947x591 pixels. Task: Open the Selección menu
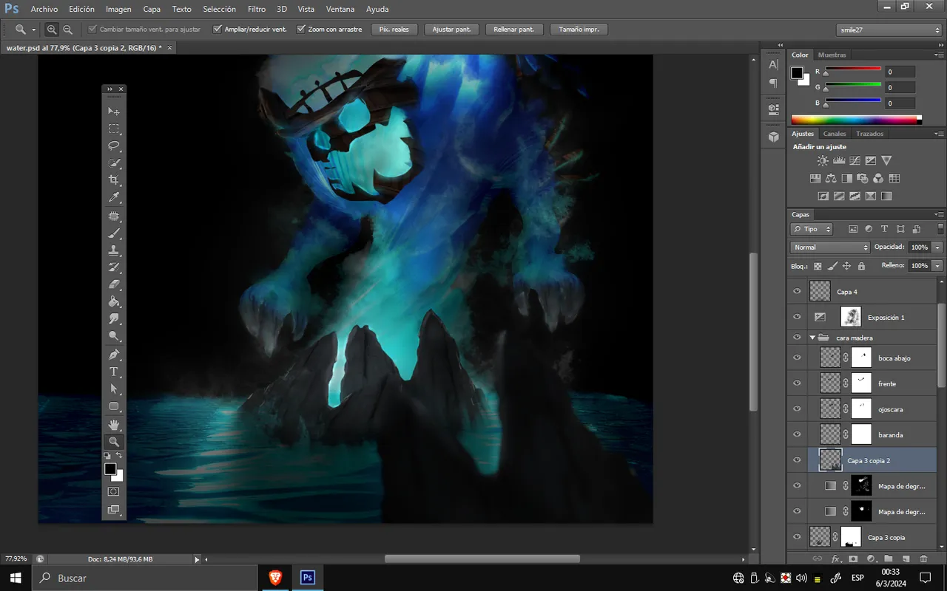pyautogui.click(x=220, y=9)
